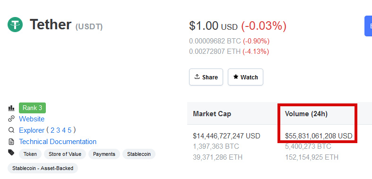Open Explorer link number 2
This screenshot has height=179, width=372.
pos(52,130)
